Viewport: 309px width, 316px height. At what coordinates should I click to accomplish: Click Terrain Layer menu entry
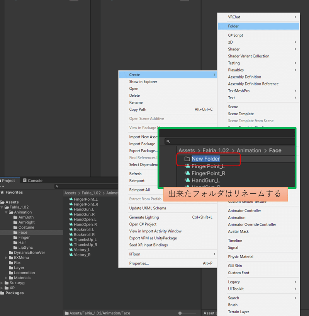pyautogui.click(x=258, y=312)
